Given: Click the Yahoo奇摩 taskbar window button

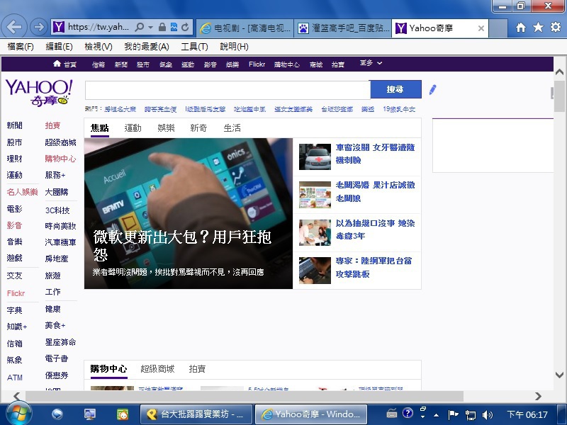Looking at the screenshot, I should [311, 414].
